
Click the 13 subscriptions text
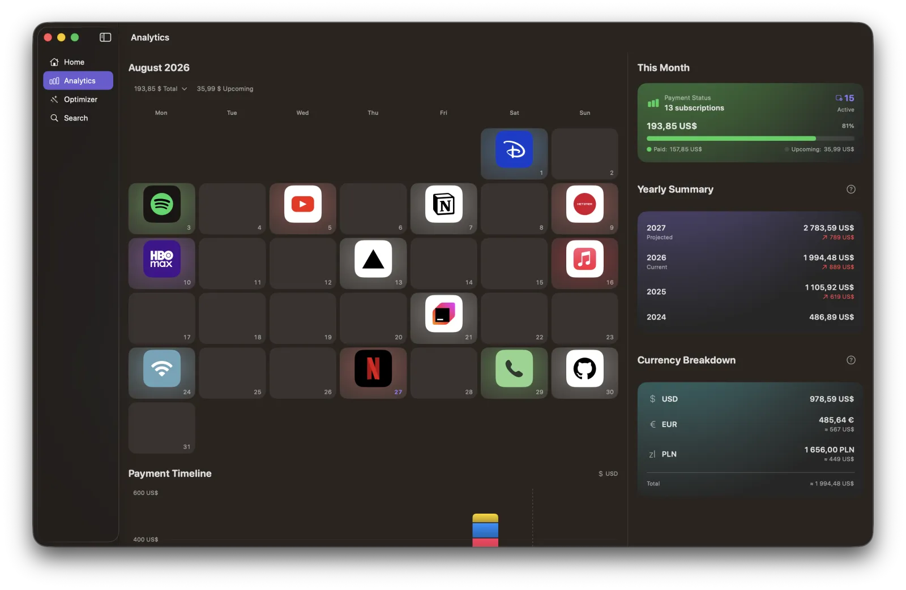tap(694, 108)
